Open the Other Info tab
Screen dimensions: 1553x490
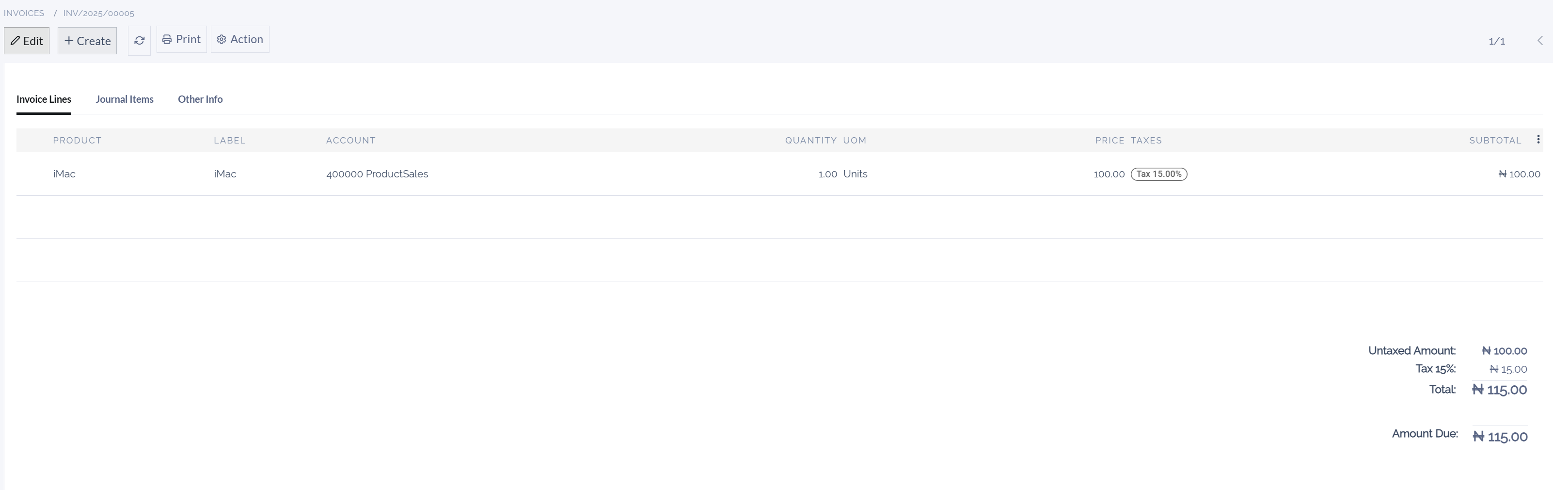click(200, 99)
